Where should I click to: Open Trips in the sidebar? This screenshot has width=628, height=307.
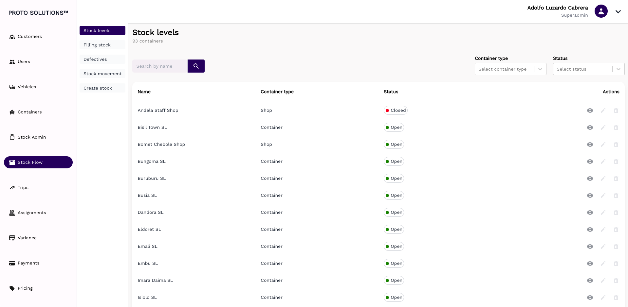point(38,188)
